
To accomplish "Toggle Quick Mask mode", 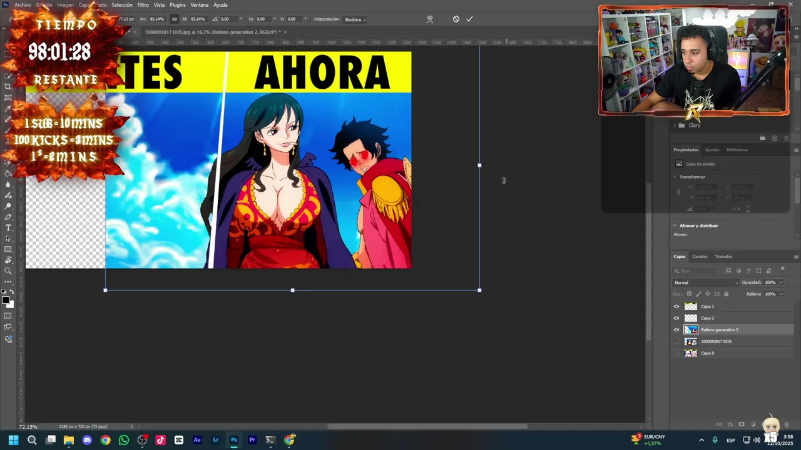I will 8,316.
